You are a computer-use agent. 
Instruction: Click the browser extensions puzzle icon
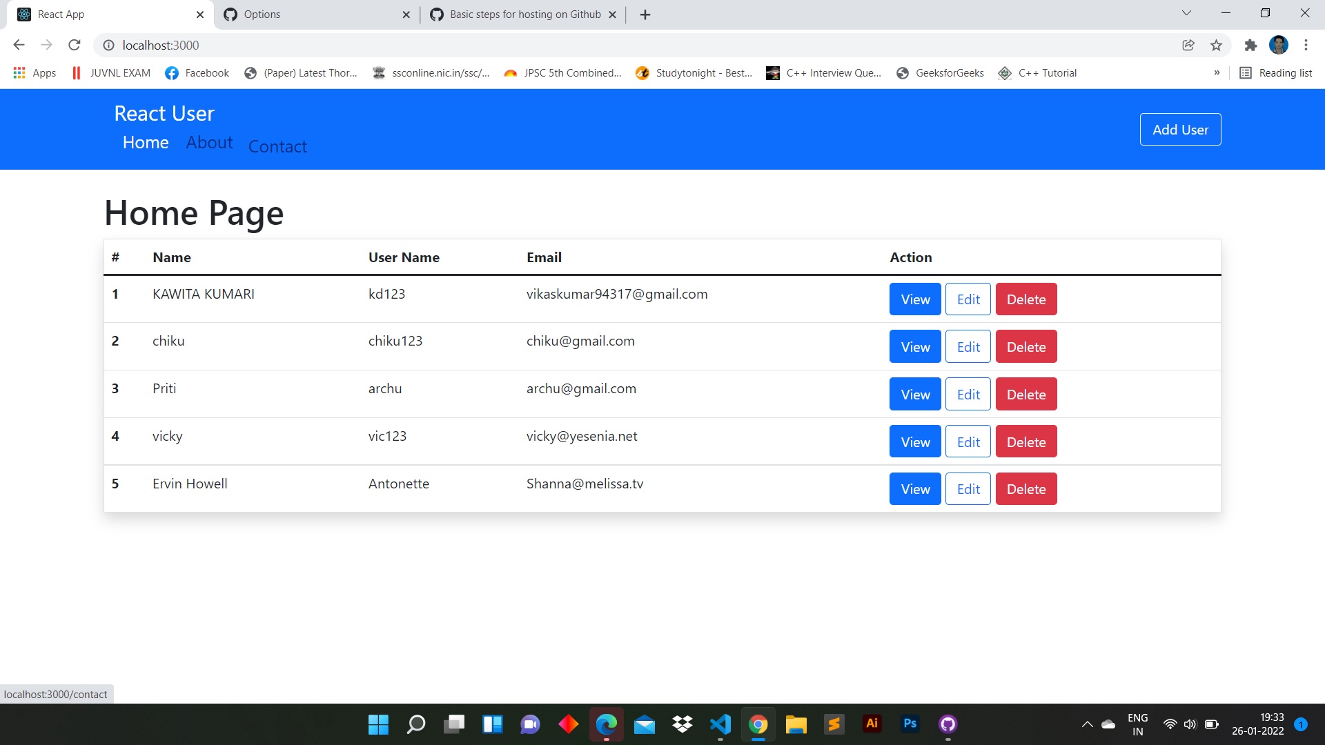point(1250,45)
